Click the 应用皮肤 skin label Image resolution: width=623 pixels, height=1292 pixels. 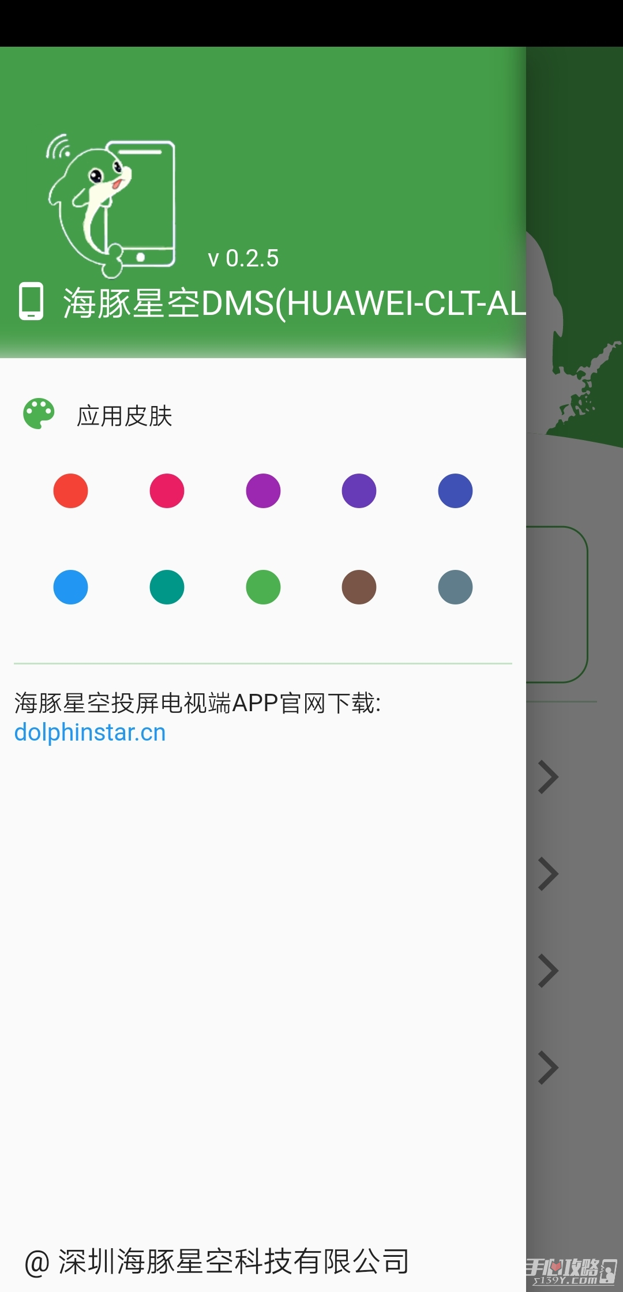[125, 416]
